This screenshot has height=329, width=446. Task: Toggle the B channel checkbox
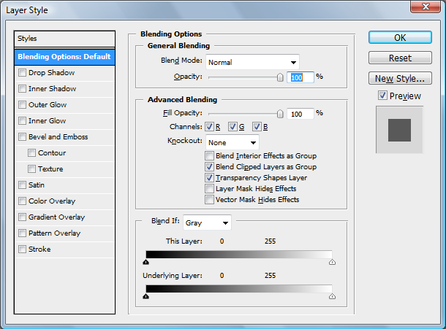[257, 127]
